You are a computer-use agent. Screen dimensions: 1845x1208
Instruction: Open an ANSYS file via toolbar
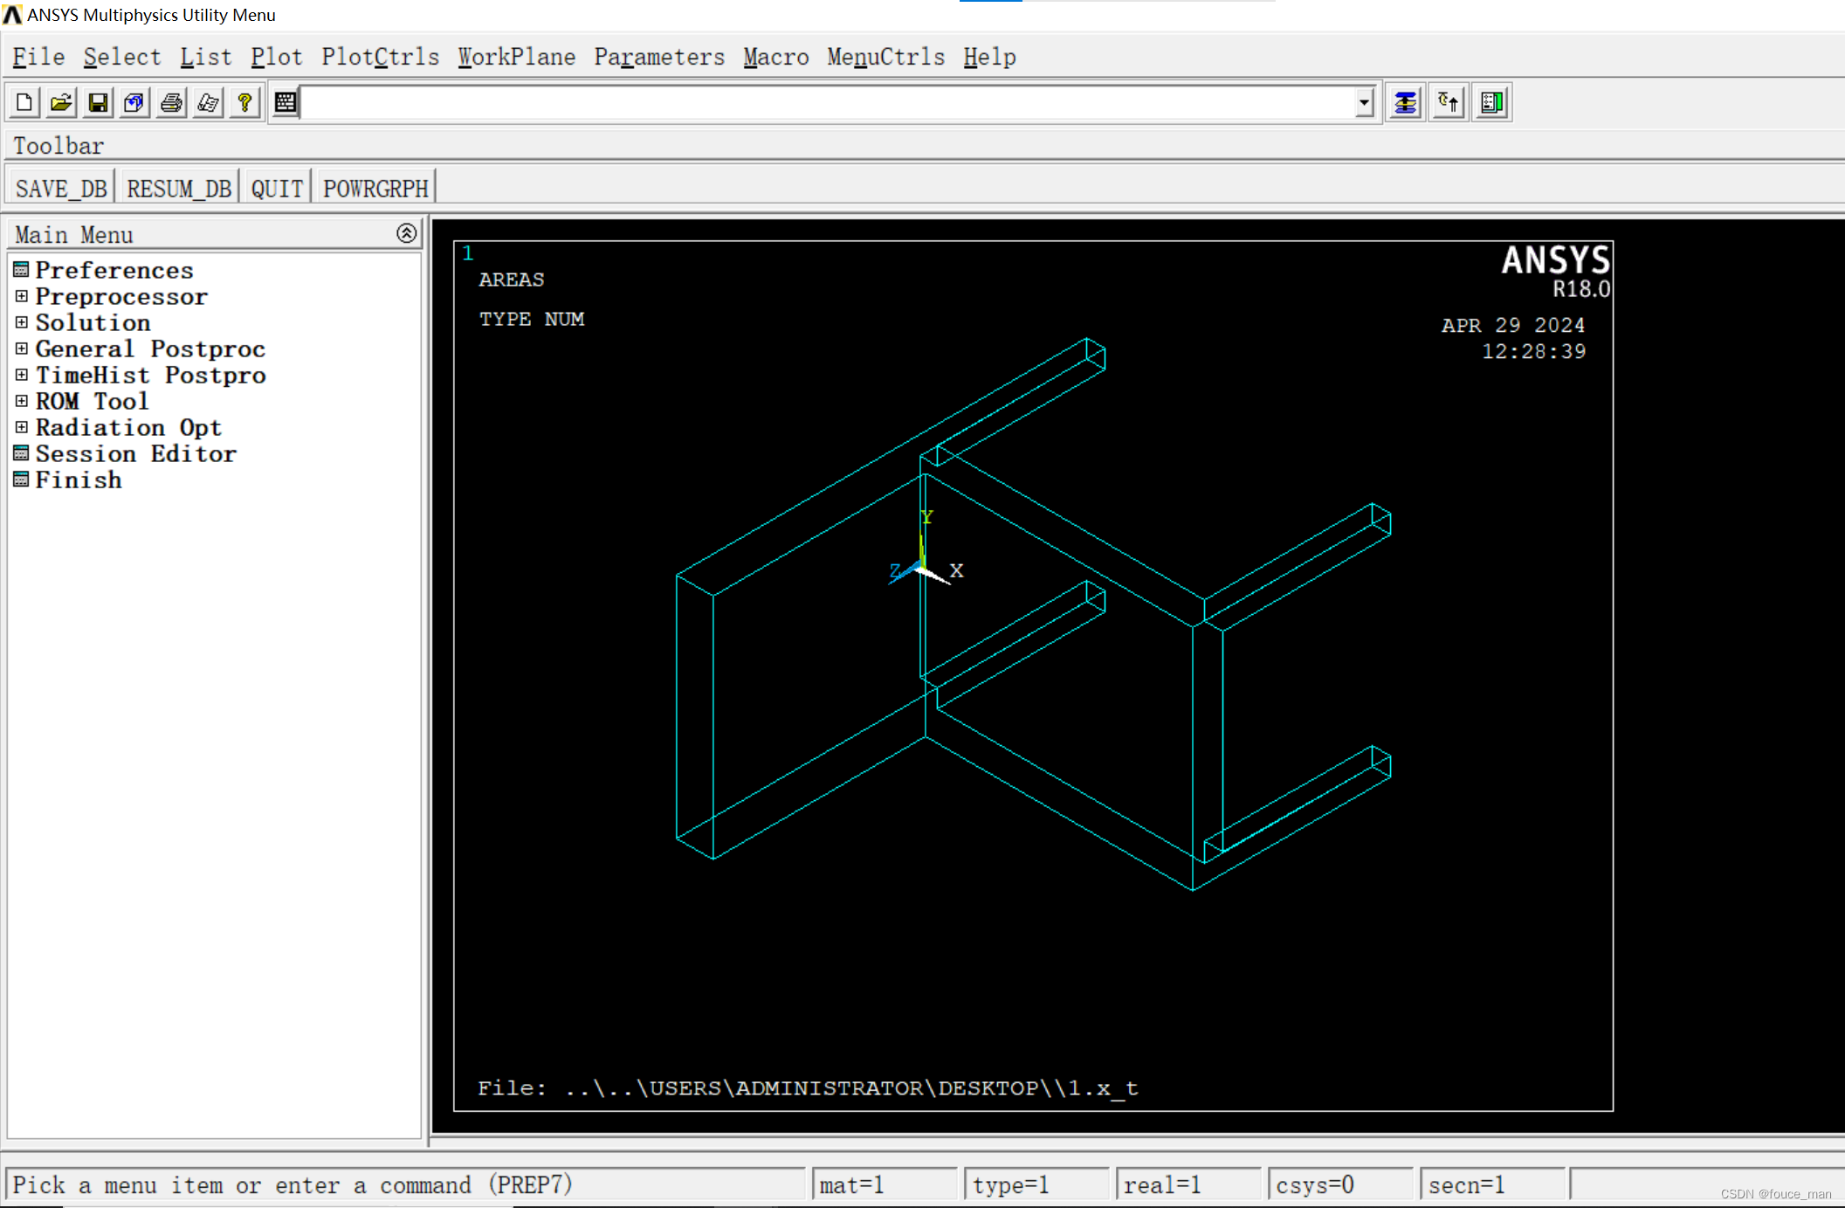(x=59, y=101)
